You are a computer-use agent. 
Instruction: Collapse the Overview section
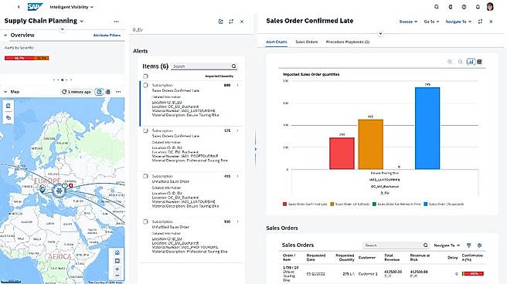[x=5, y=35]
